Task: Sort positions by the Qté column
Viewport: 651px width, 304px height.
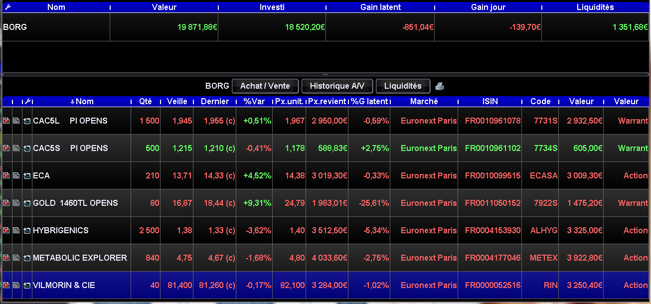Action: (146, 101)
